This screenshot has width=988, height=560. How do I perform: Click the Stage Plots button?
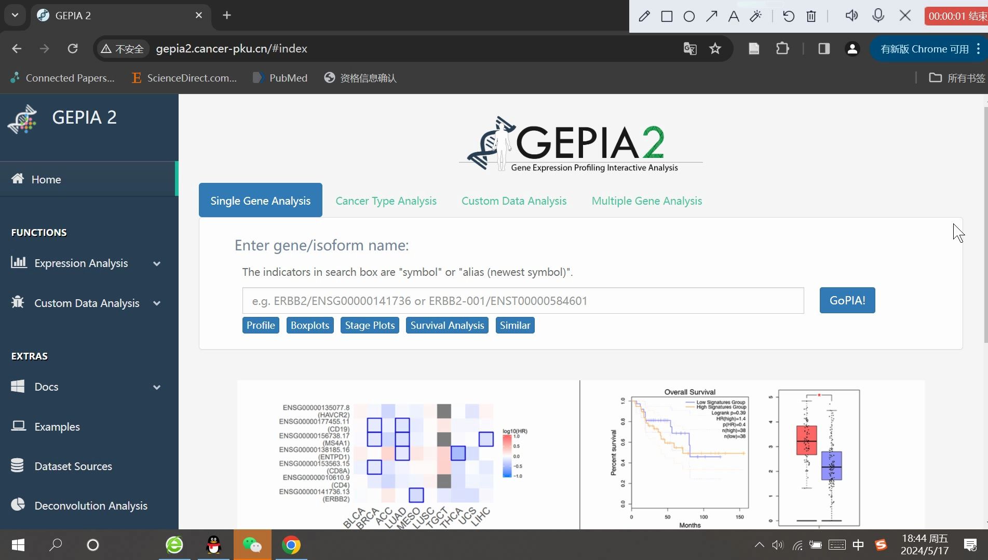370,325
